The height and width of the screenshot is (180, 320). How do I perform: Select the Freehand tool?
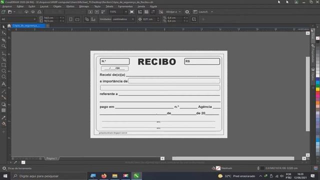[x=3, y=53]
